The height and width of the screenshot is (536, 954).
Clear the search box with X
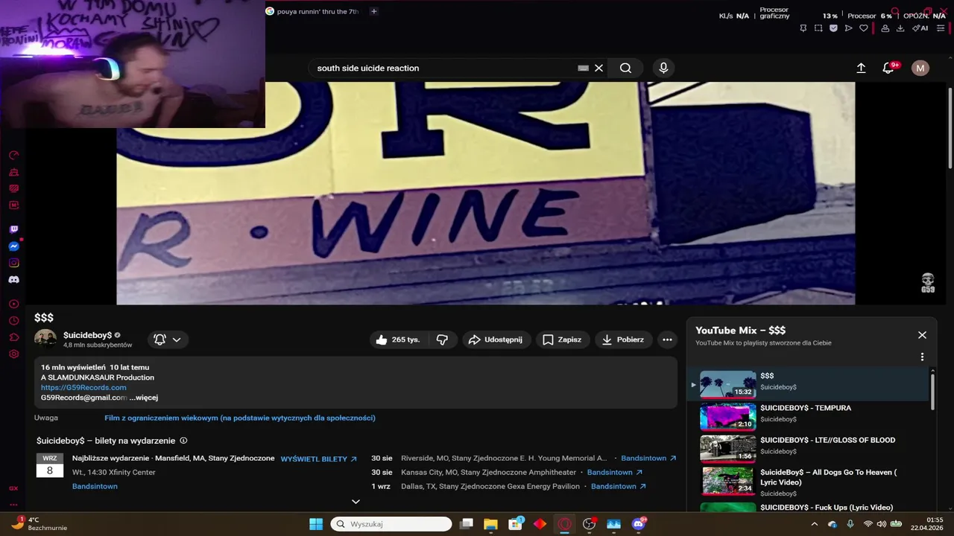click(x=598, y=68)
